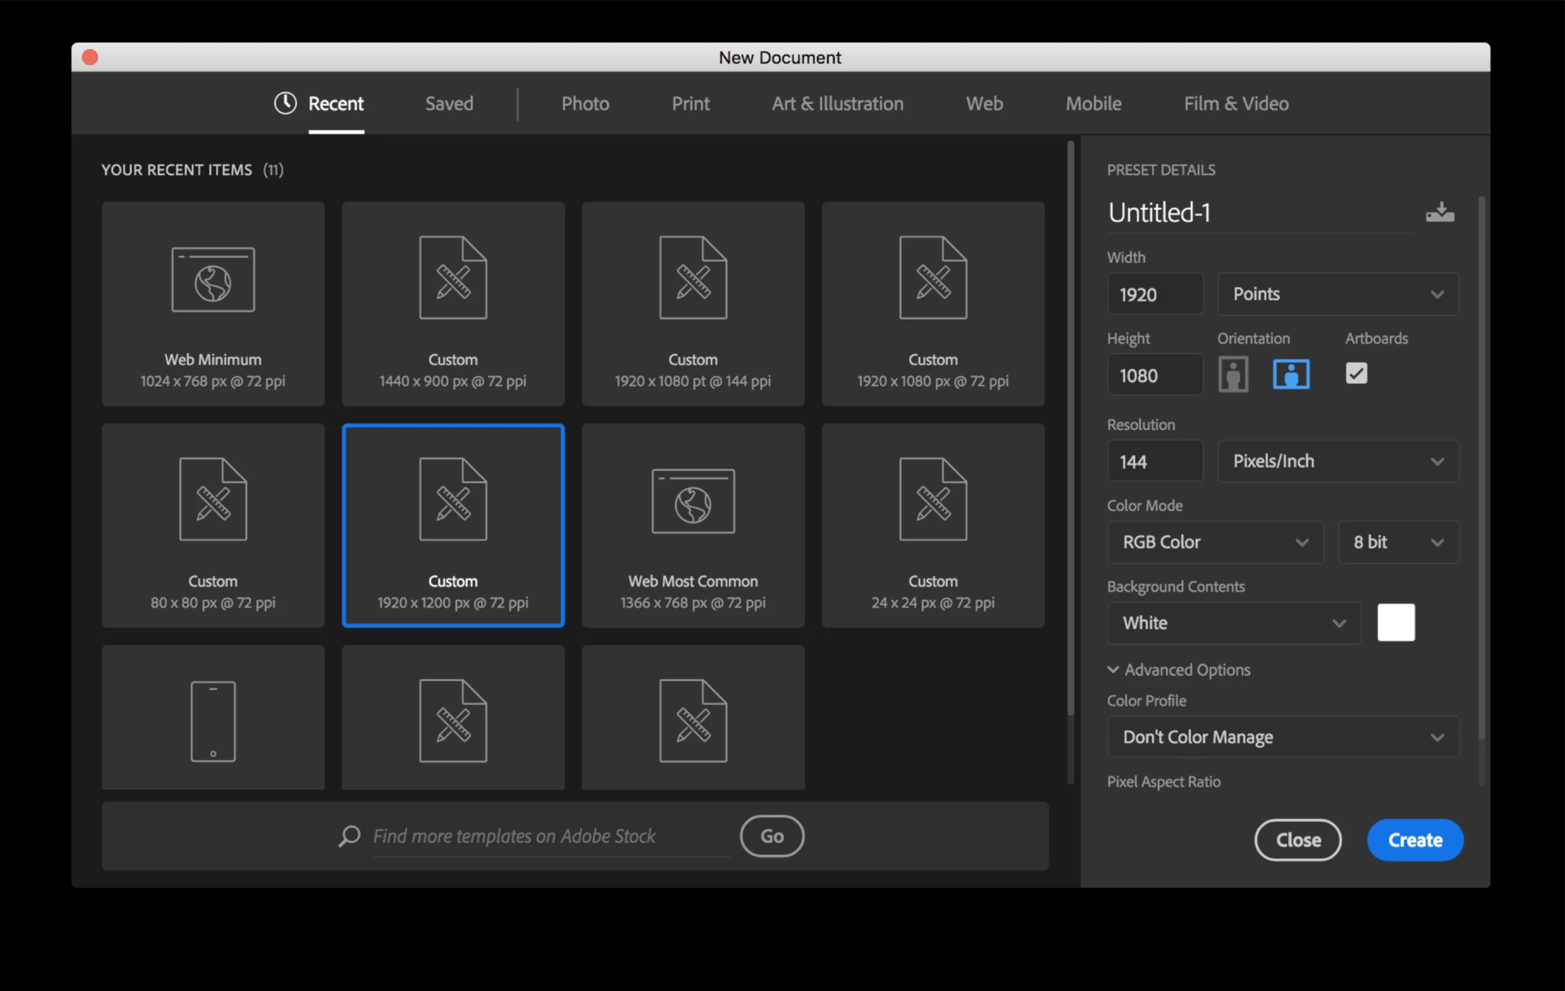Switch to the Web tab
Viewport: 1565px width, 991px height.
[x=984, y=103]
